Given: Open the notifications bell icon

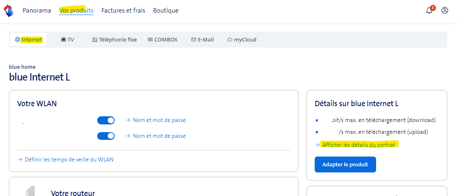Looking at the screenshot, I should (429, 11).
